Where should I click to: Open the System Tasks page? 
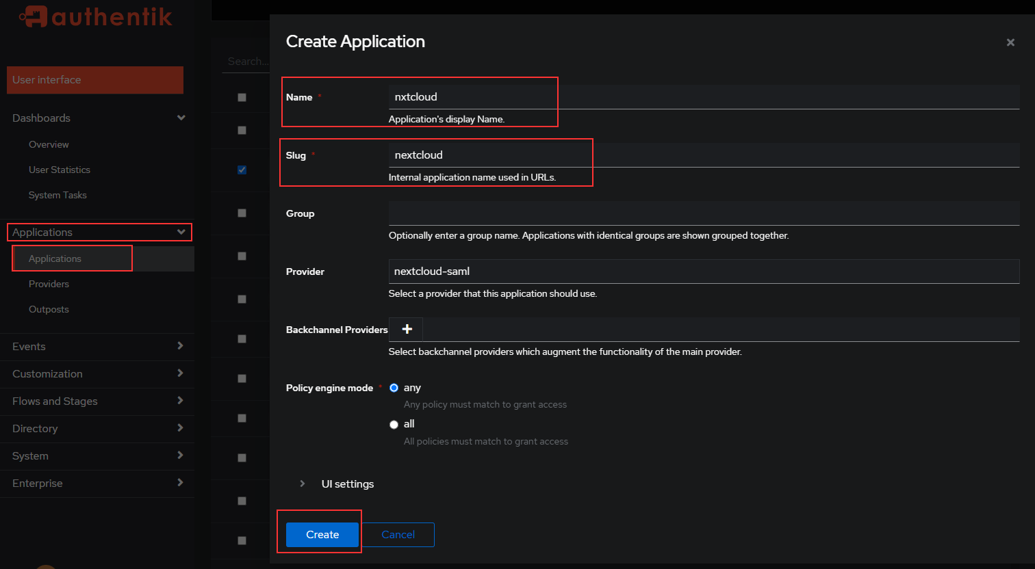(x=57, y=195)
